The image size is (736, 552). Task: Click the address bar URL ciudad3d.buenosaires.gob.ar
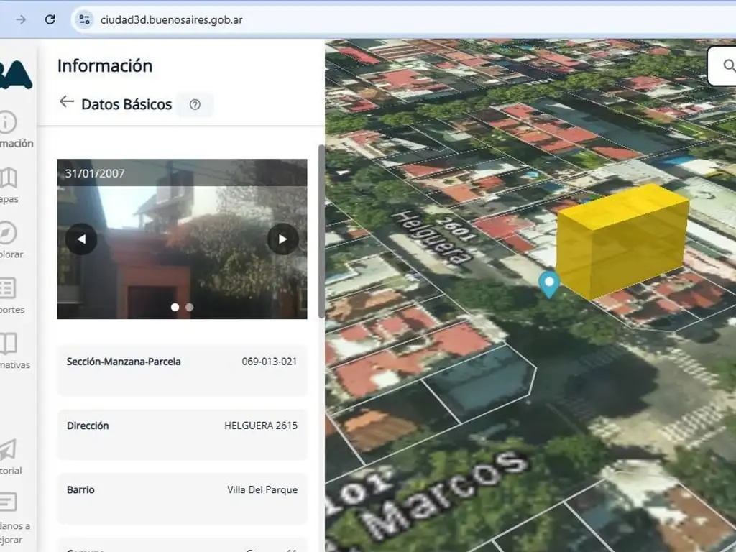(171, 19)
